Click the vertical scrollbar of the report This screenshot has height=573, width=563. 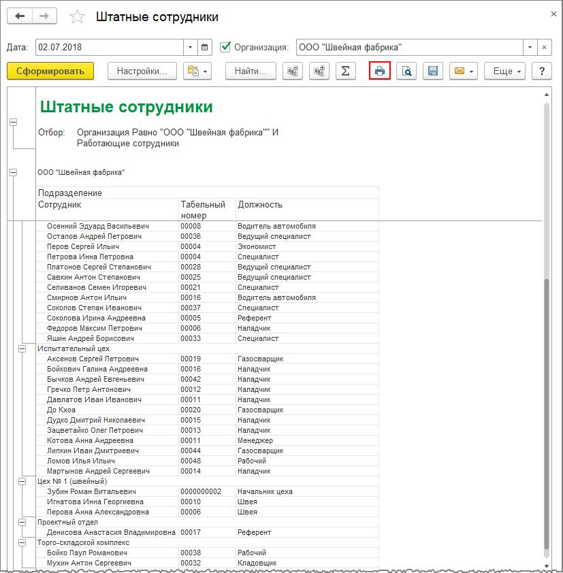pos(546,408)
